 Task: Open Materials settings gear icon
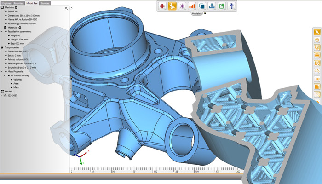click(20, 27)
